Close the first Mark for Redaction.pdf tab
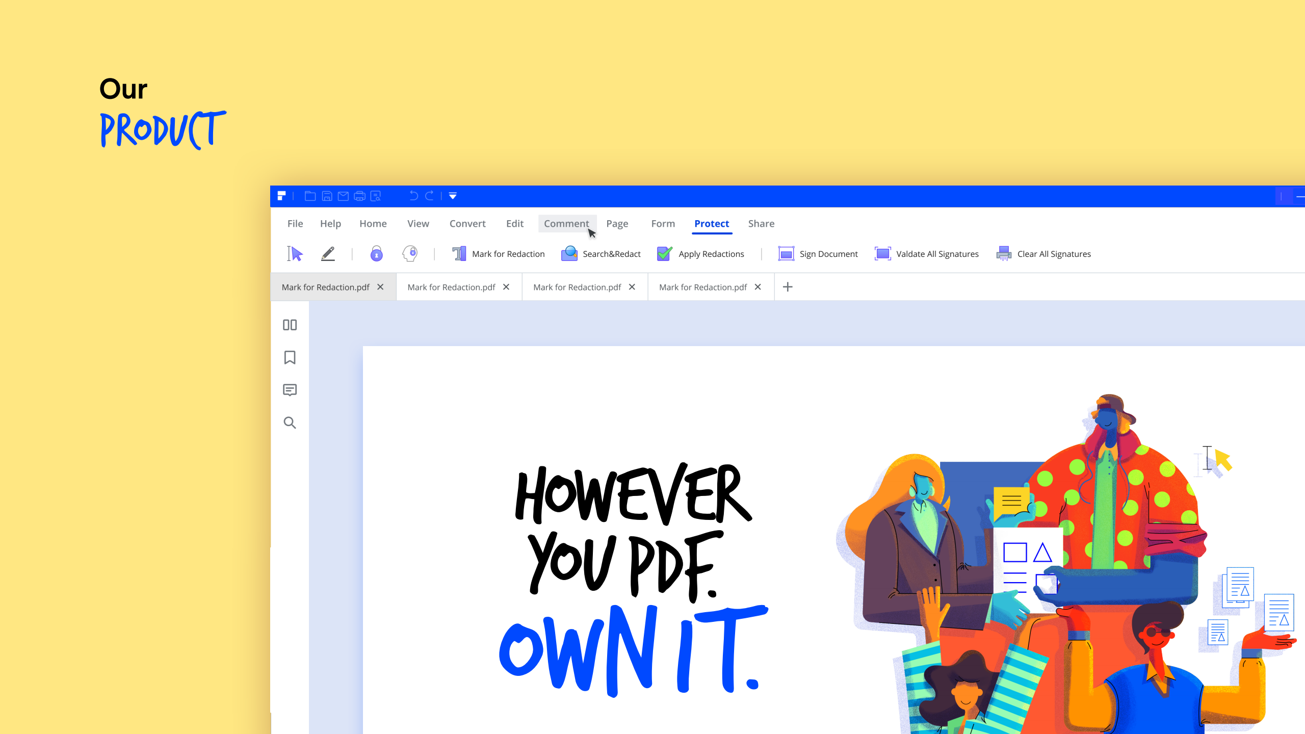This screenshot has height=734, width=1305. (x=380, y=287)
